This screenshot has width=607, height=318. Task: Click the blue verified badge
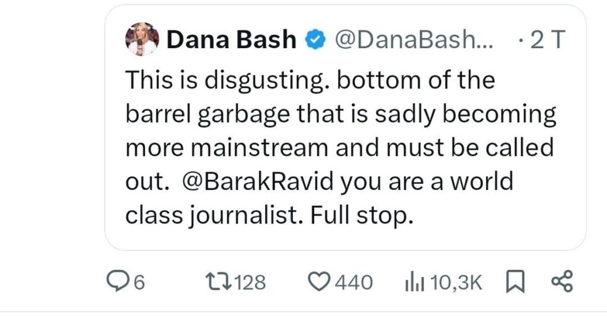(317, 40)
